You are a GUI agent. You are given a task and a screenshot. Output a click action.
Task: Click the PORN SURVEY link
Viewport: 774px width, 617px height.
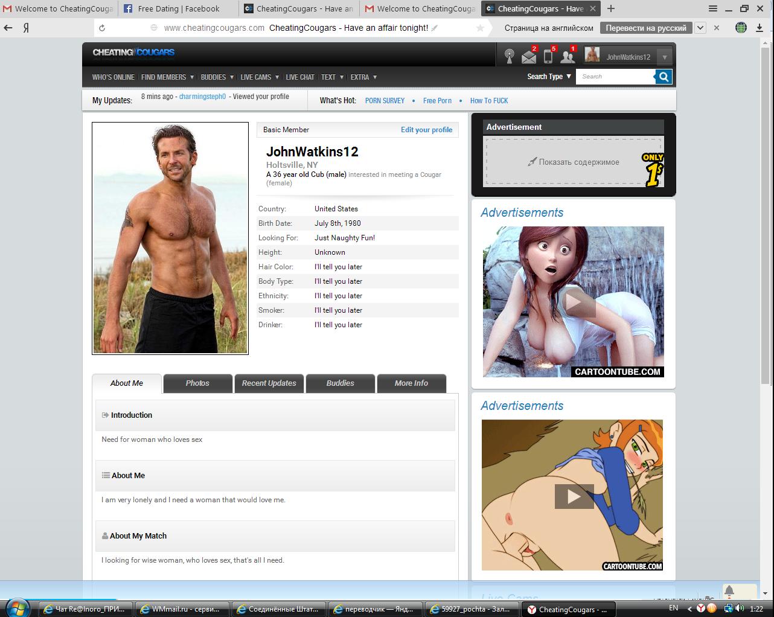(385, 101)
